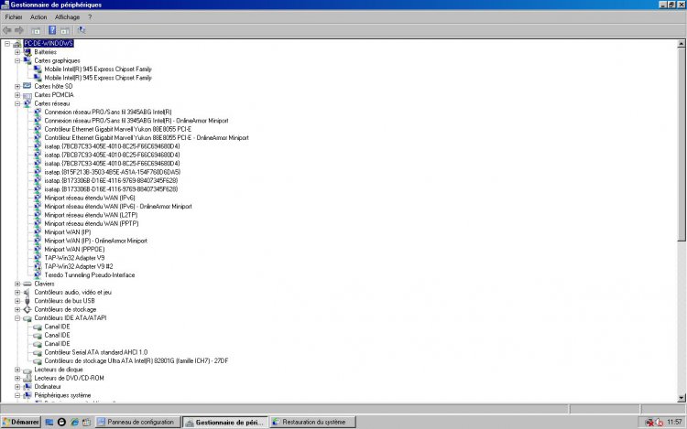This screenshot has height=429, width=687.
Task: Expand the Ordinateur category
Action: pyautogui.click(x=17, y=387)
